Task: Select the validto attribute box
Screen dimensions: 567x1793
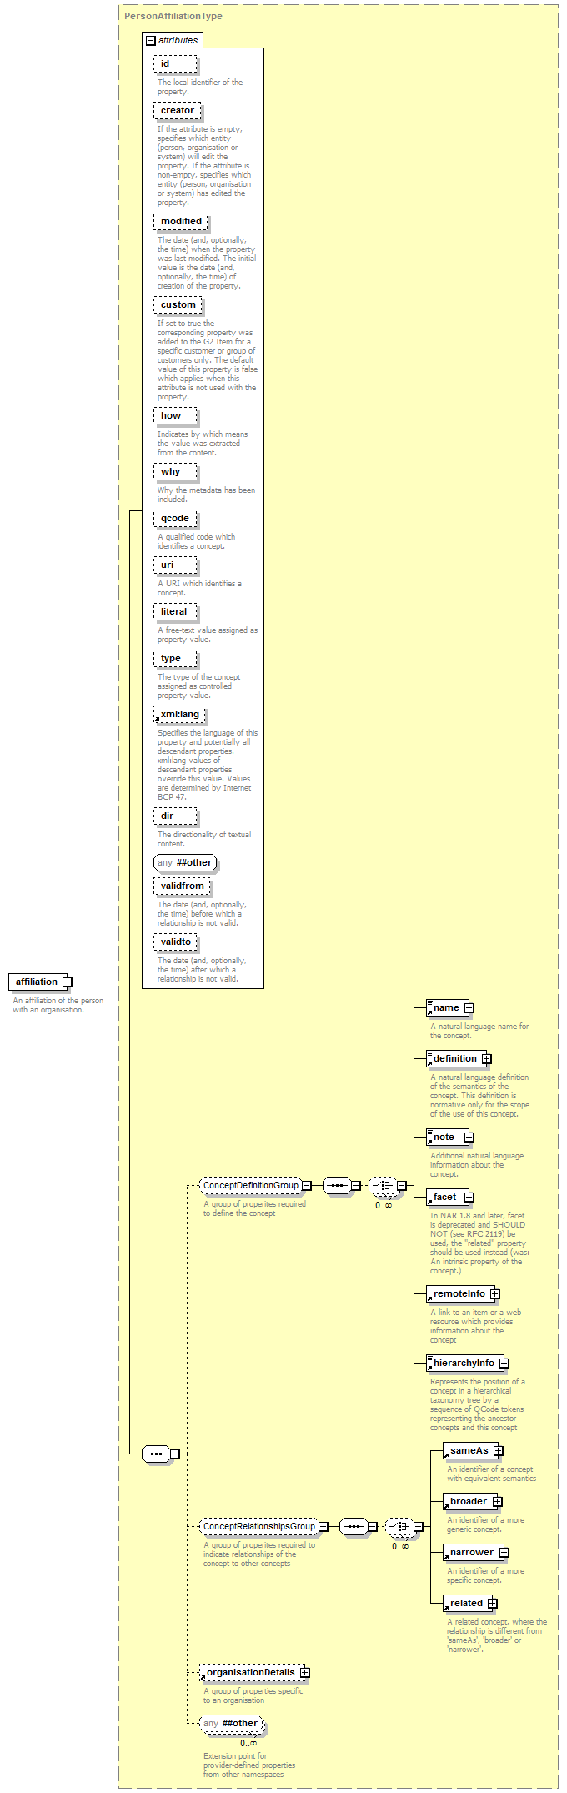Action: (x=175, y=942)
